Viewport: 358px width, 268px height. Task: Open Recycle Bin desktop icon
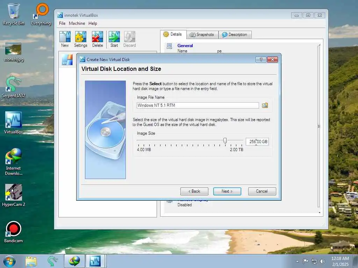(x=14, y=14)
